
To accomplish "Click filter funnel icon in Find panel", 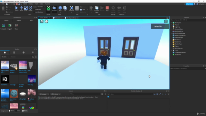I will point(168,94).
